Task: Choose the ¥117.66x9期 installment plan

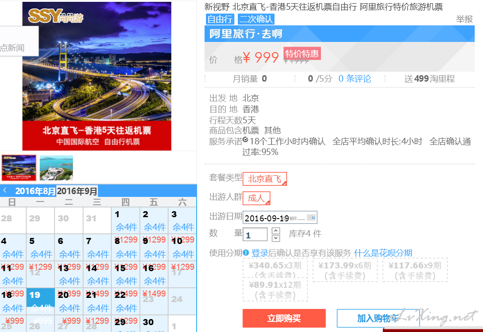Action: point(415,270)
